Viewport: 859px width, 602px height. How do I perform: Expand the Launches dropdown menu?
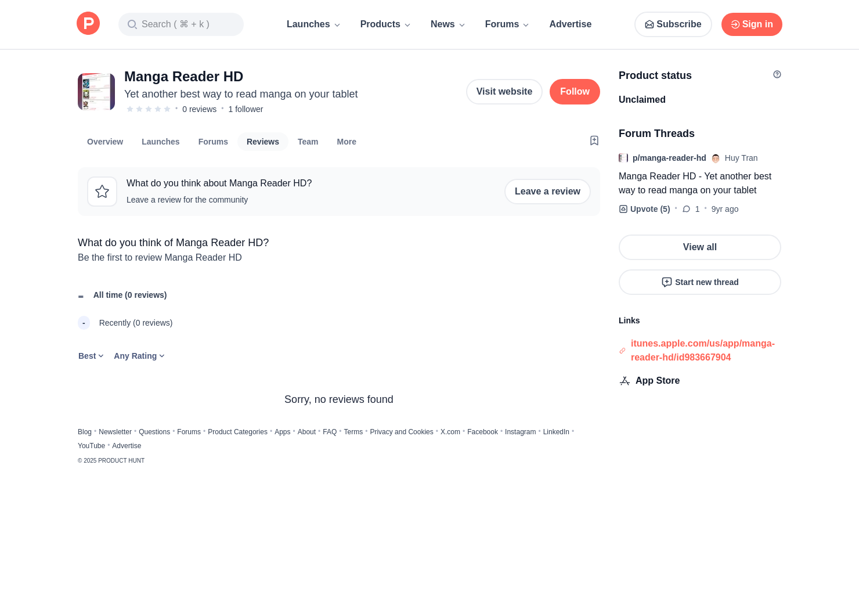point(313,24)
